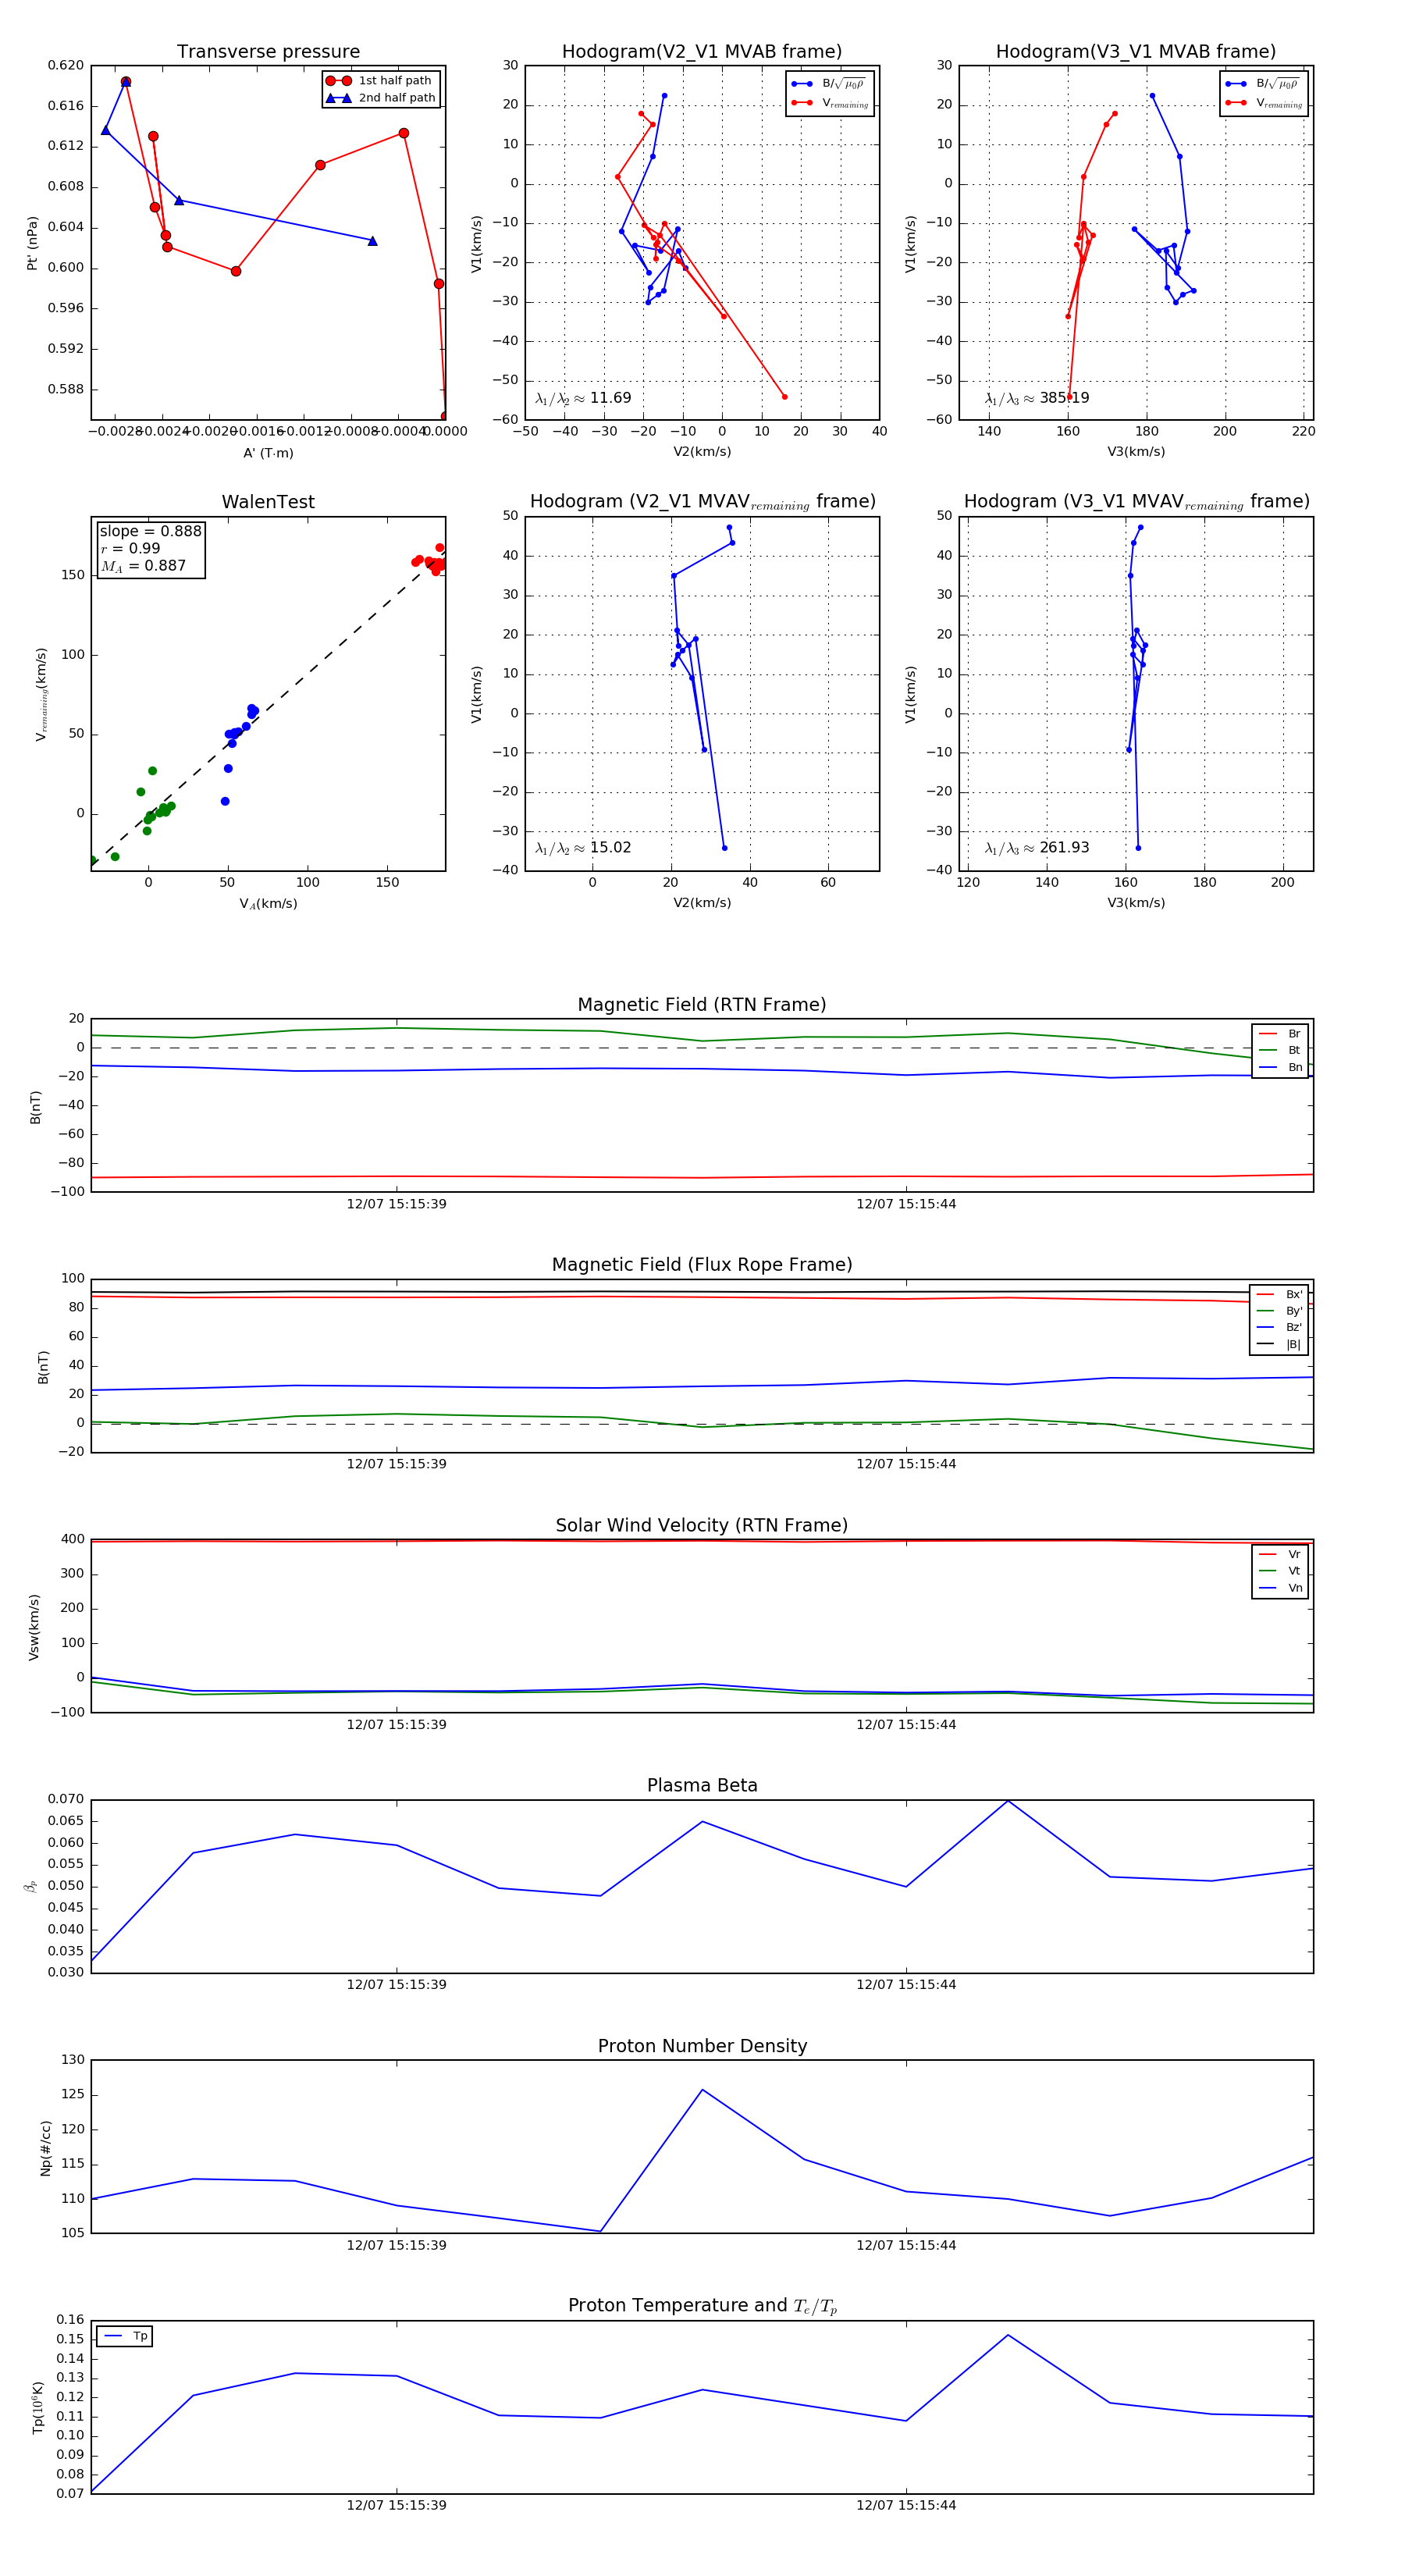Viewport: 1405px width, 2576px height.
Task: Click the "Tp(10^6K)" y-axis label
Action: click(x=38, y=2408)
